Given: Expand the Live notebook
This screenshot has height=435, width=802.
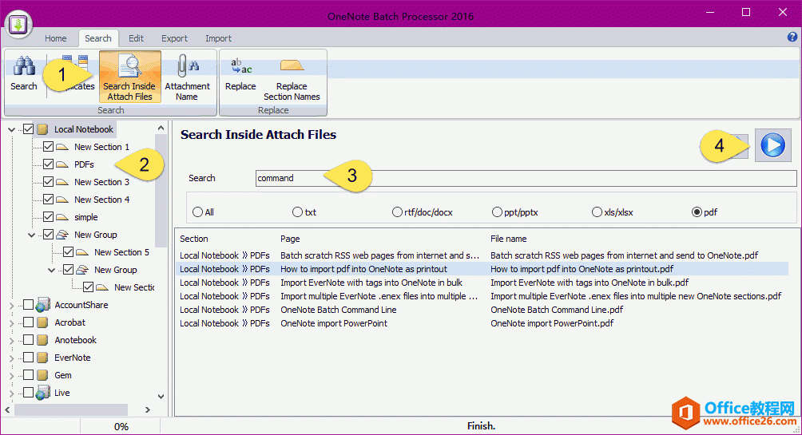Looking at the screenshot, I should (x=12, y=393).
